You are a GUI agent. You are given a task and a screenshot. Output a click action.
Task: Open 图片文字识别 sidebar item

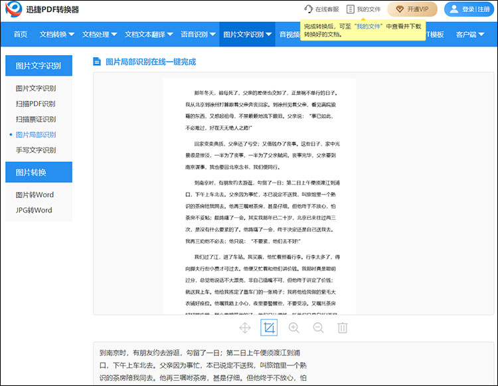[x=36, y=88]
